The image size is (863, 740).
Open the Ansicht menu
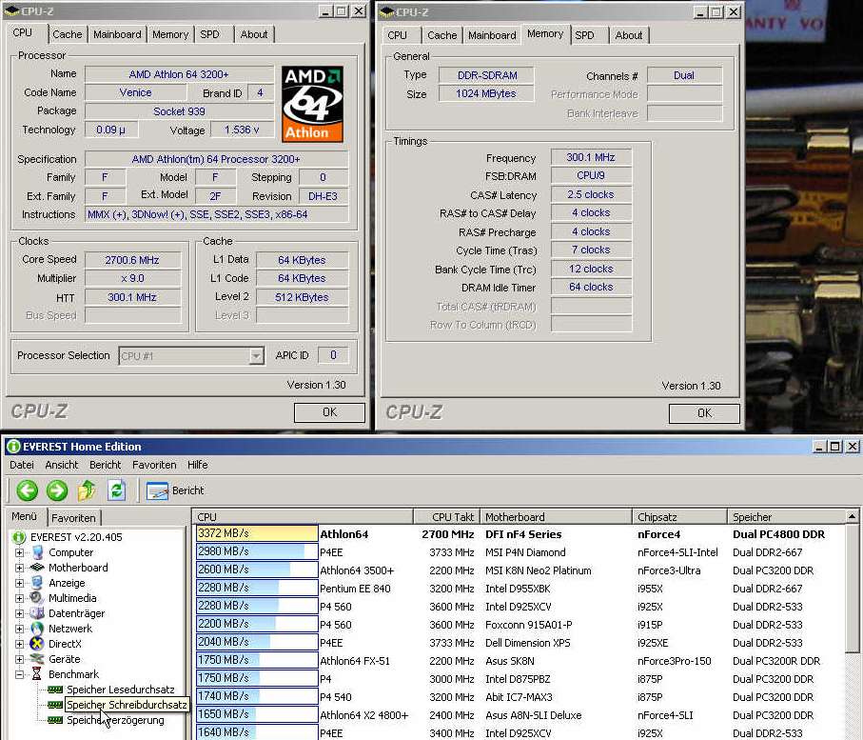[62, 465]
